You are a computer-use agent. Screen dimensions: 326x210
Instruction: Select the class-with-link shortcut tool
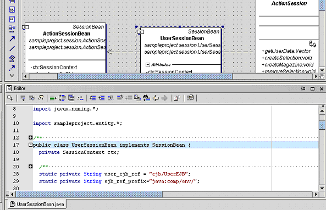(12, 29)
